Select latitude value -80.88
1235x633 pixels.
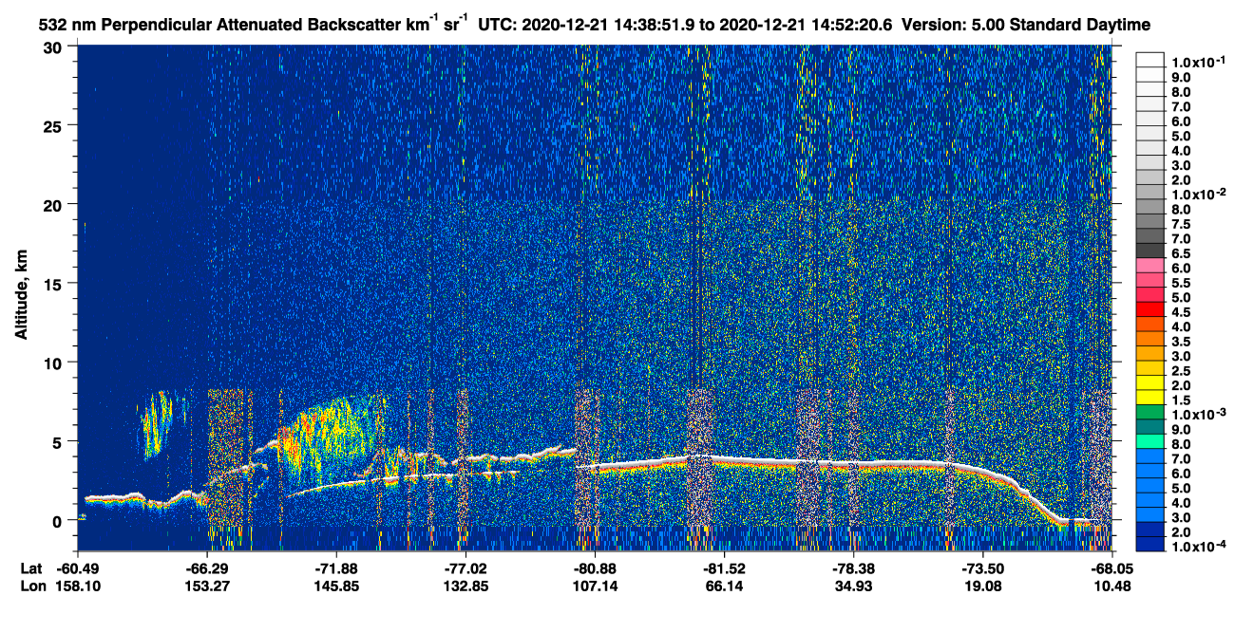click(596, 568)
